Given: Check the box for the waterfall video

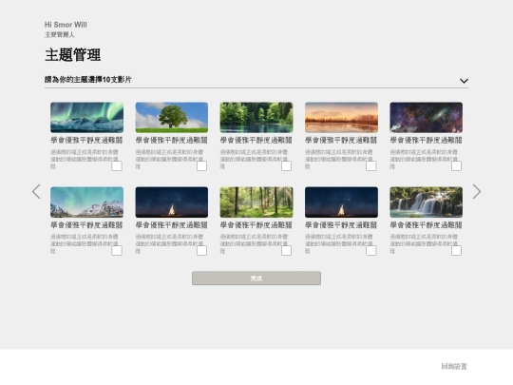Looking at the screenshot, I should [456, 250].
